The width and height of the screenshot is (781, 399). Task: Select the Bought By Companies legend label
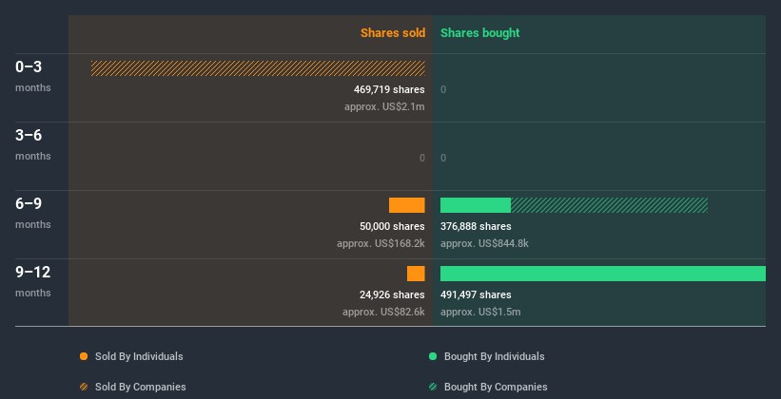click(496, 387)
